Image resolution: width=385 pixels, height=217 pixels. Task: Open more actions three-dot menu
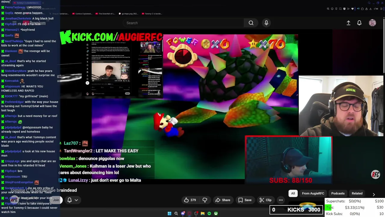point(281,200)
